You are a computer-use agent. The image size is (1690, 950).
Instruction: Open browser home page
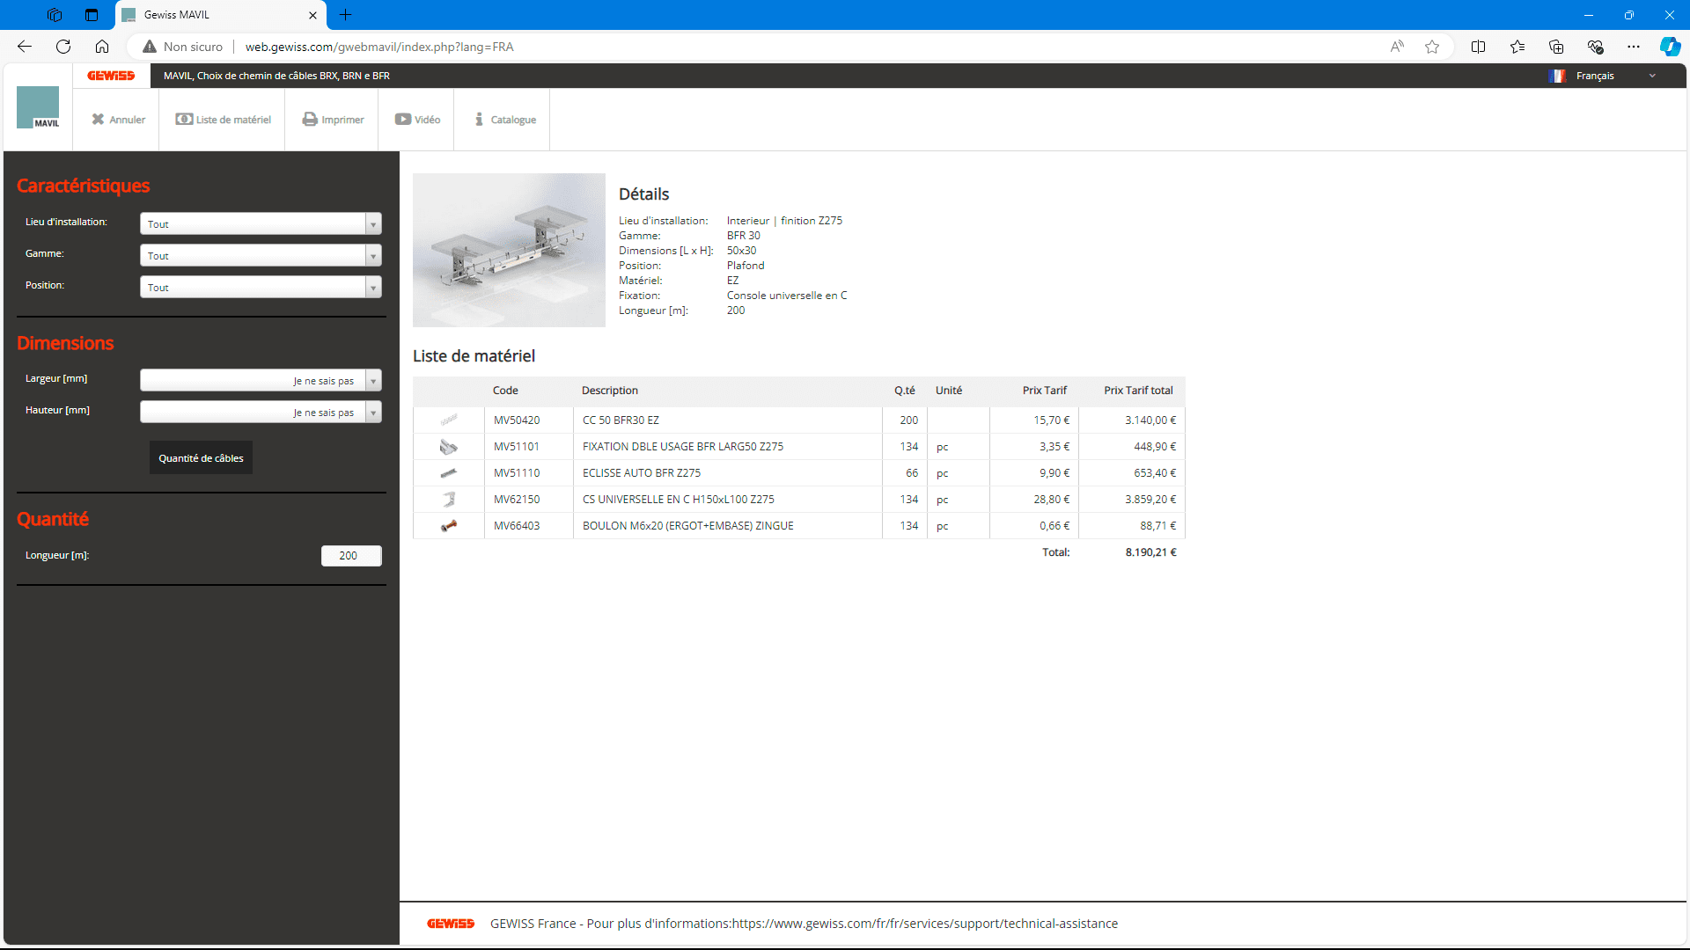(102, 47)
